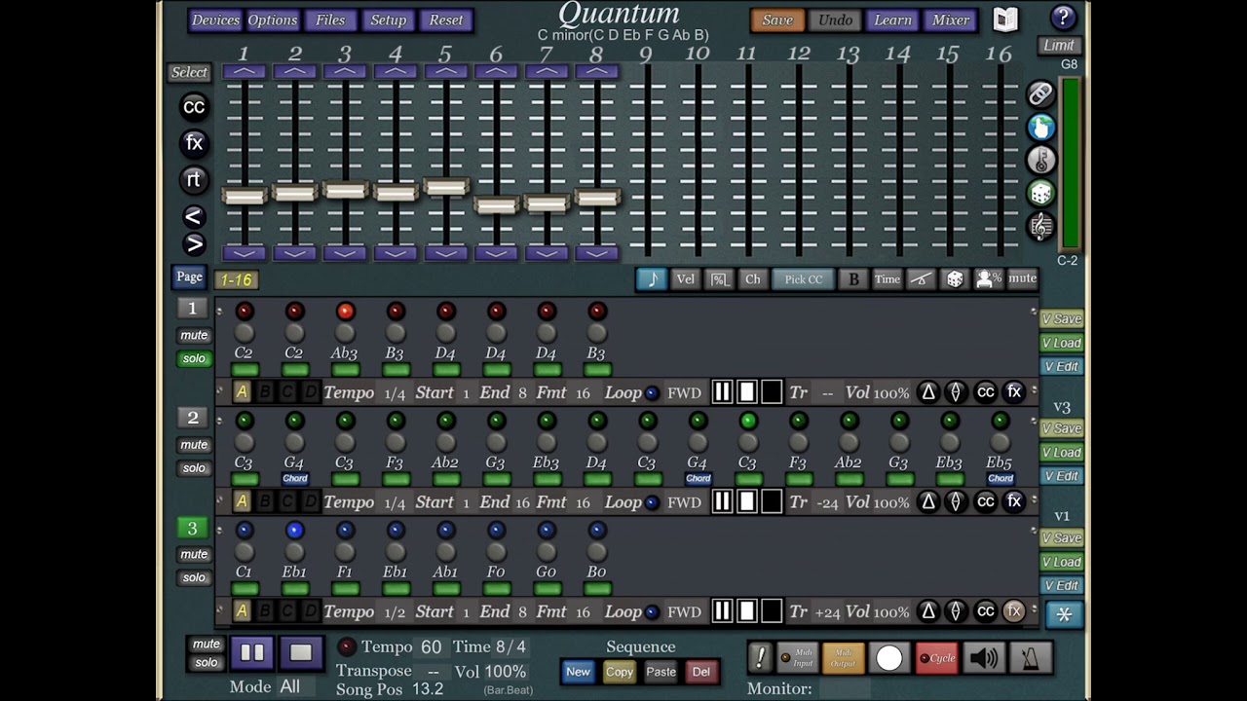Raise fader 8 with its up arrow
The image size is (1247, 701).
click(596, 72)
